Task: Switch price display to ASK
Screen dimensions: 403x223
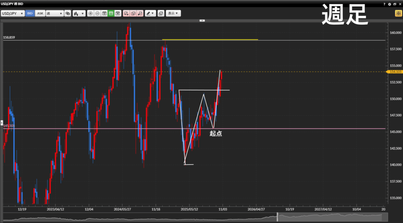Action: (x=40, y=13)
